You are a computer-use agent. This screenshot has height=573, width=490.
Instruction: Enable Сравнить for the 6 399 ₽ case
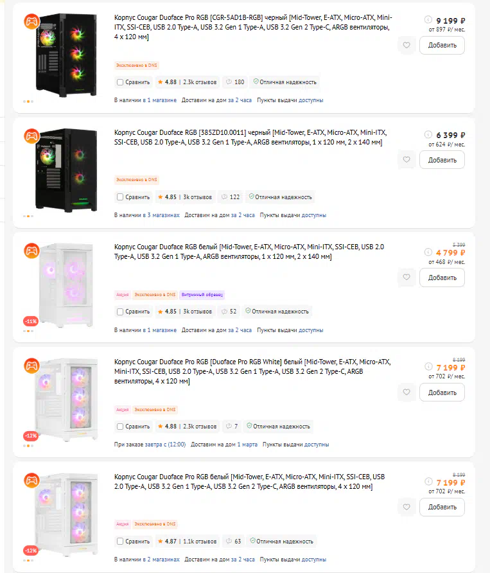(120, 197)
